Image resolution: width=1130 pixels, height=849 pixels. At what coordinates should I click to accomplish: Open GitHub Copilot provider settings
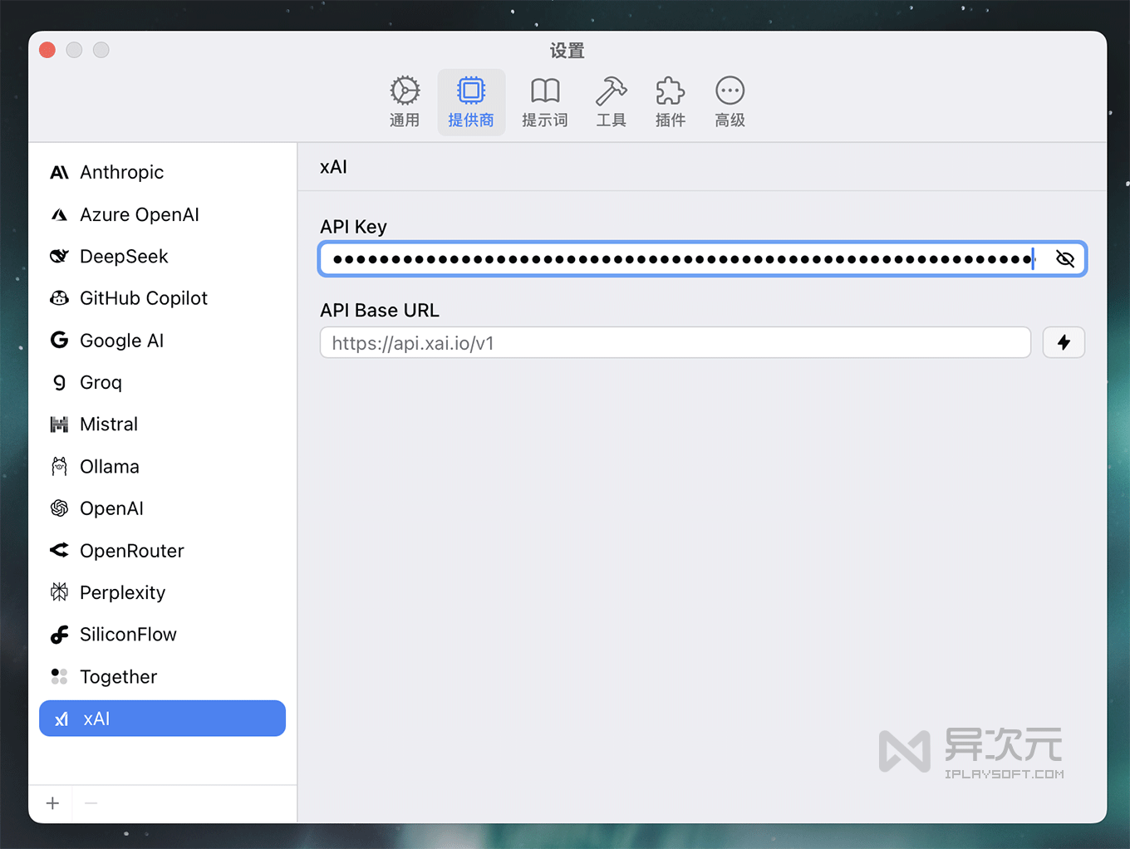tap(143, 298)
